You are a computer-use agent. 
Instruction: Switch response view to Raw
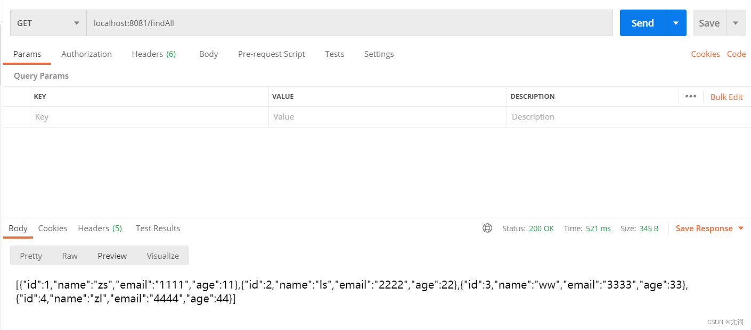click(70, 256)
